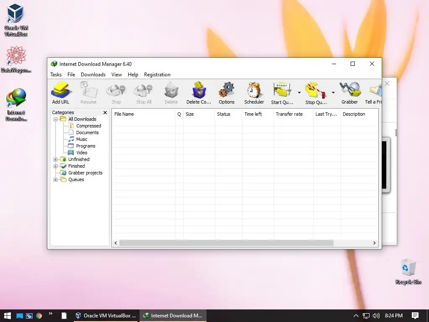Click the Stop All toolbar icon
This screenshot has height=322, width=429.
point(144,93)
